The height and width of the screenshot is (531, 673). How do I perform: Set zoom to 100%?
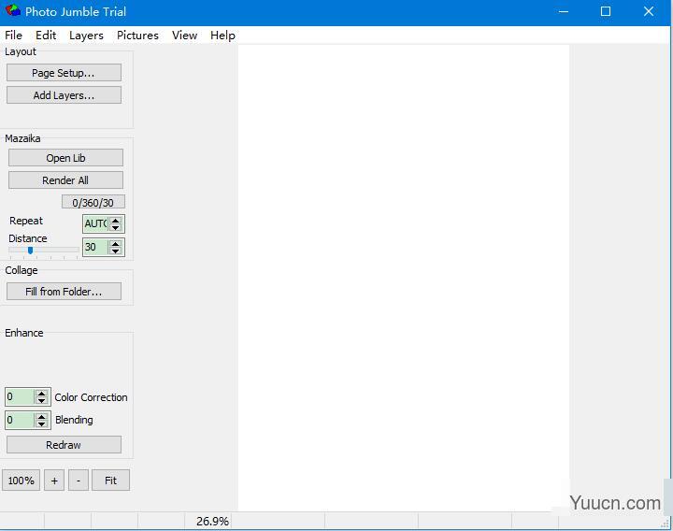tap(21, 480)
